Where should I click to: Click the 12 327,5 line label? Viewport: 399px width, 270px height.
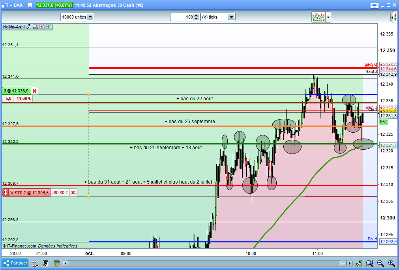tap(10, 124)
